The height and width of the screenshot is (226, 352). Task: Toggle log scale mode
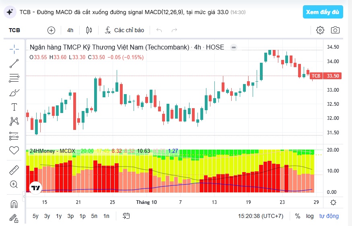(310, 216)
